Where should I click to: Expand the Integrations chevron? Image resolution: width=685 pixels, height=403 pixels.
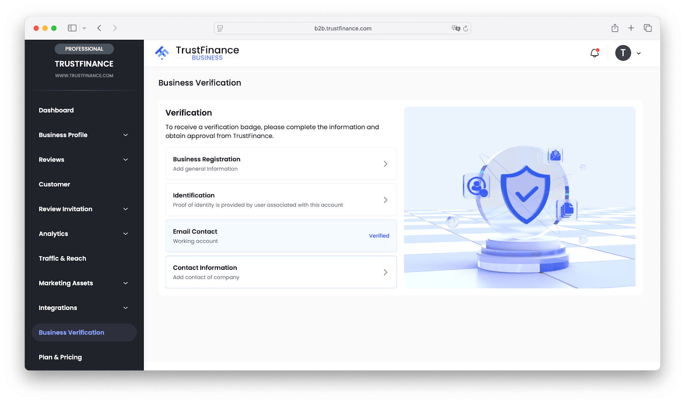[126, 308]
